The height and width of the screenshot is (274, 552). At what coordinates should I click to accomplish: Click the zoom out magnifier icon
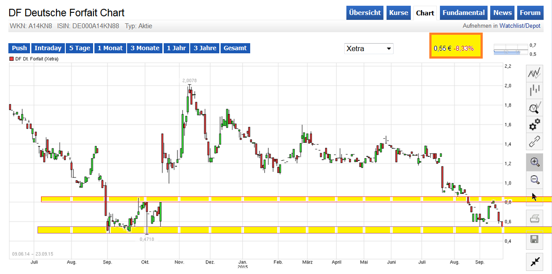[535, 179]
